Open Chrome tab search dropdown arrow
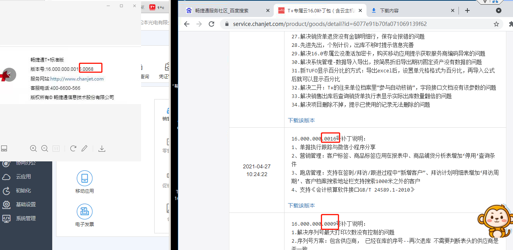Screen dimensions: 513x250 (499, 10)
